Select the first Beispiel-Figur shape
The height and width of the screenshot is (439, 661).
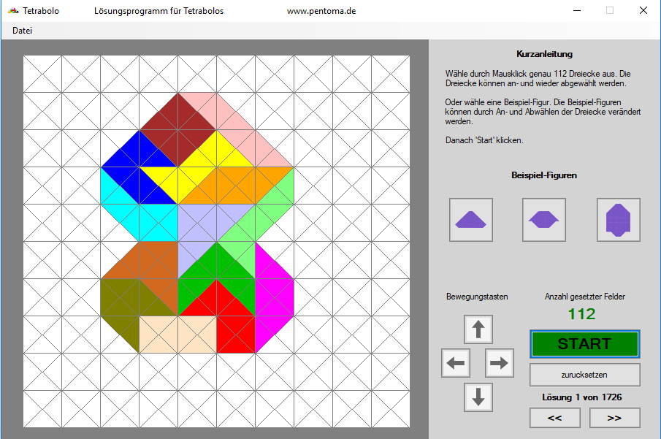click(470, 219)
